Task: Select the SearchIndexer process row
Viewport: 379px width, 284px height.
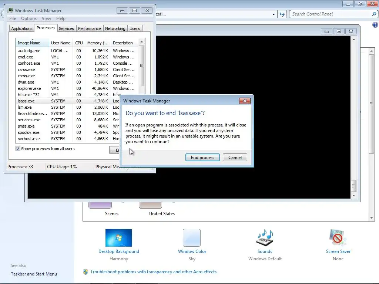Action: point(68,114)
